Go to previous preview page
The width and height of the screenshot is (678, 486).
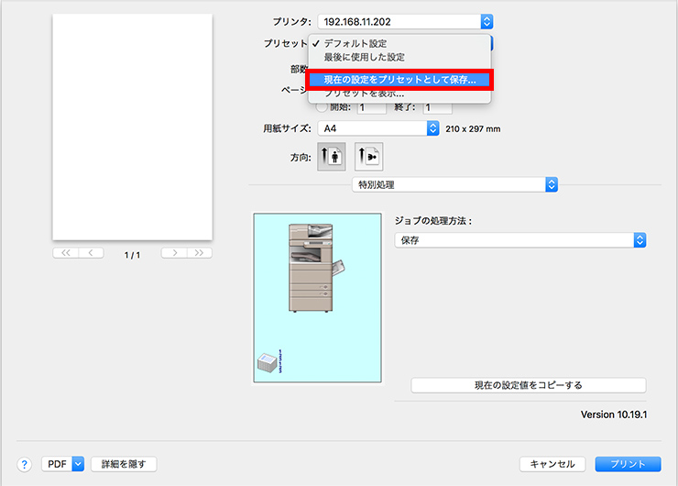pos(91,253)
